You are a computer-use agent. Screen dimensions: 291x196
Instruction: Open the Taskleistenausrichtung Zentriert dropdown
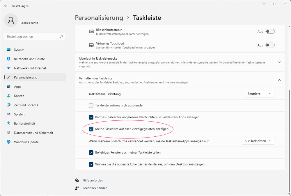tap(260, 94)
